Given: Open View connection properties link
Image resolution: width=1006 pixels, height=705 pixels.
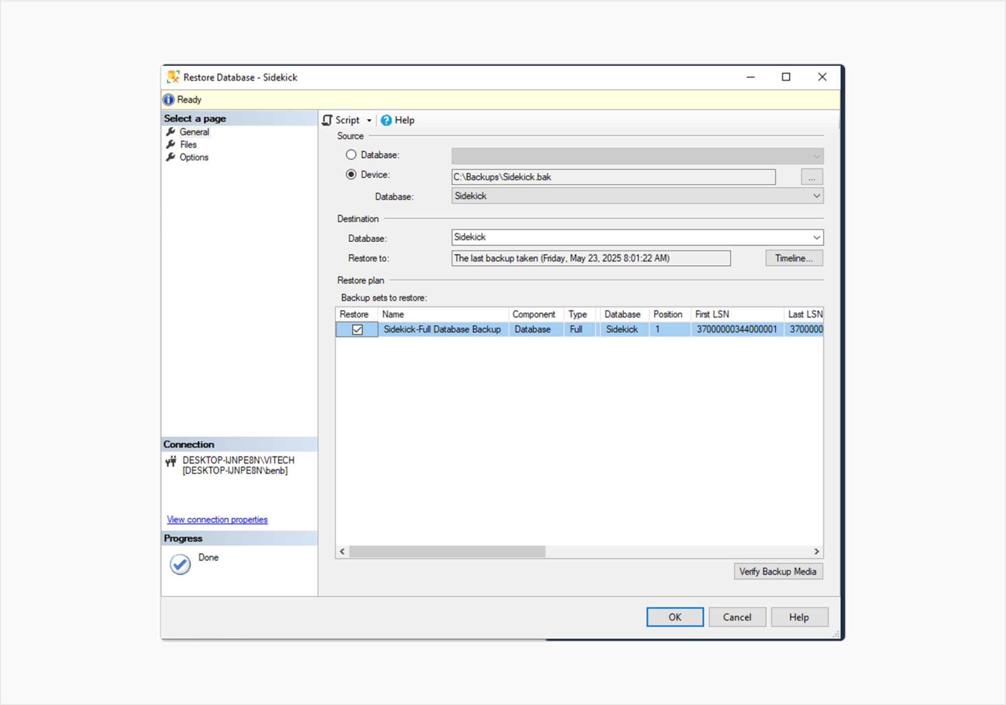Looking at the screenshot, I should pos(217,519).
